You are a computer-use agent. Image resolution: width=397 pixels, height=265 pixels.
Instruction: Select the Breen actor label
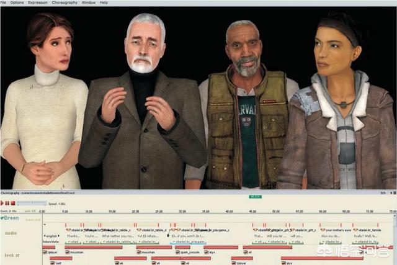coord(11,218)
